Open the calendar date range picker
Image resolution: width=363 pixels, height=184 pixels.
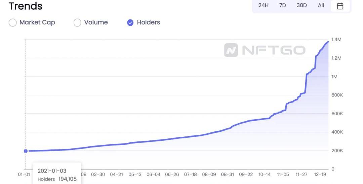pyautogui.click(x=340, y=6)
